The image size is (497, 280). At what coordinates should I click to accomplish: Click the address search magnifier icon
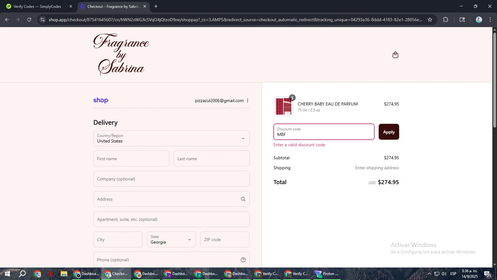243,199
